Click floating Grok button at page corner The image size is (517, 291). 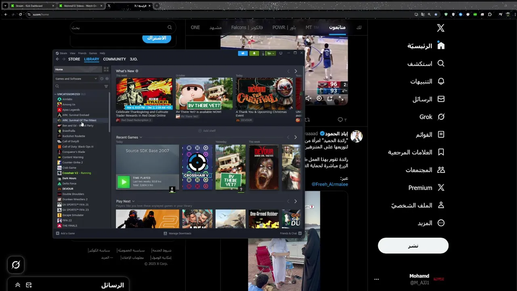coord(16,265)
